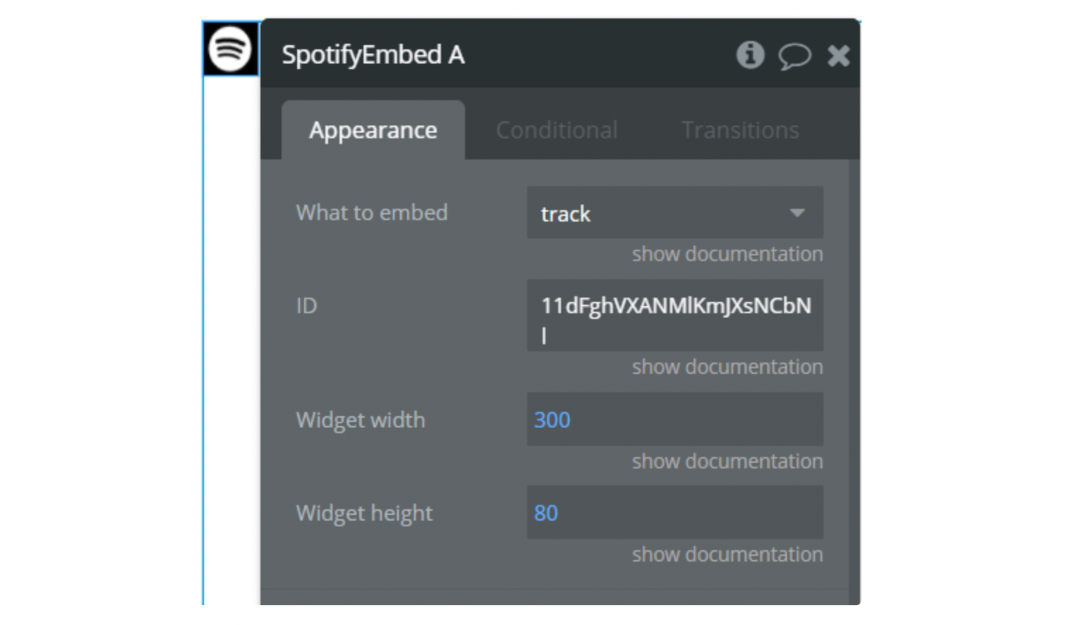The image size is (1067, 625).
Task: Open the Transitions tab
Action: [740, 130]
